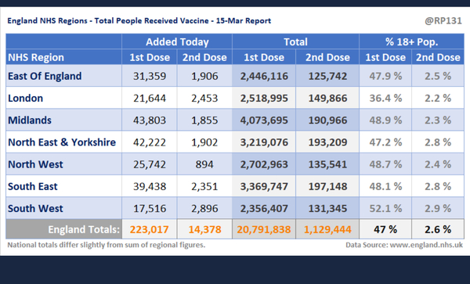Click the 'Added Today' column group header
The height and width of the screenshot is (284, 470).
click(177, 42)
